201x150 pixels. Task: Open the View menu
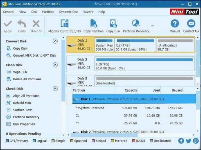(23, 12)
